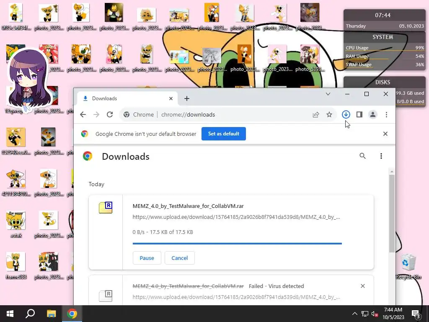Cancel the MEMZ download
Screen dimensions: 429x322
tap(179, 258)
